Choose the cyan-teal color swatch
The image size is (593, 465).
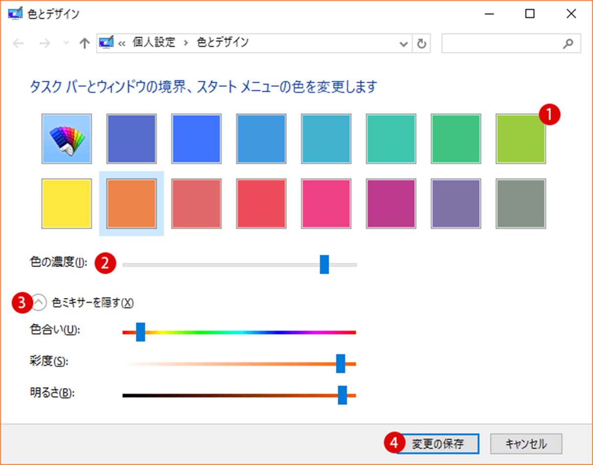[326, 139]
